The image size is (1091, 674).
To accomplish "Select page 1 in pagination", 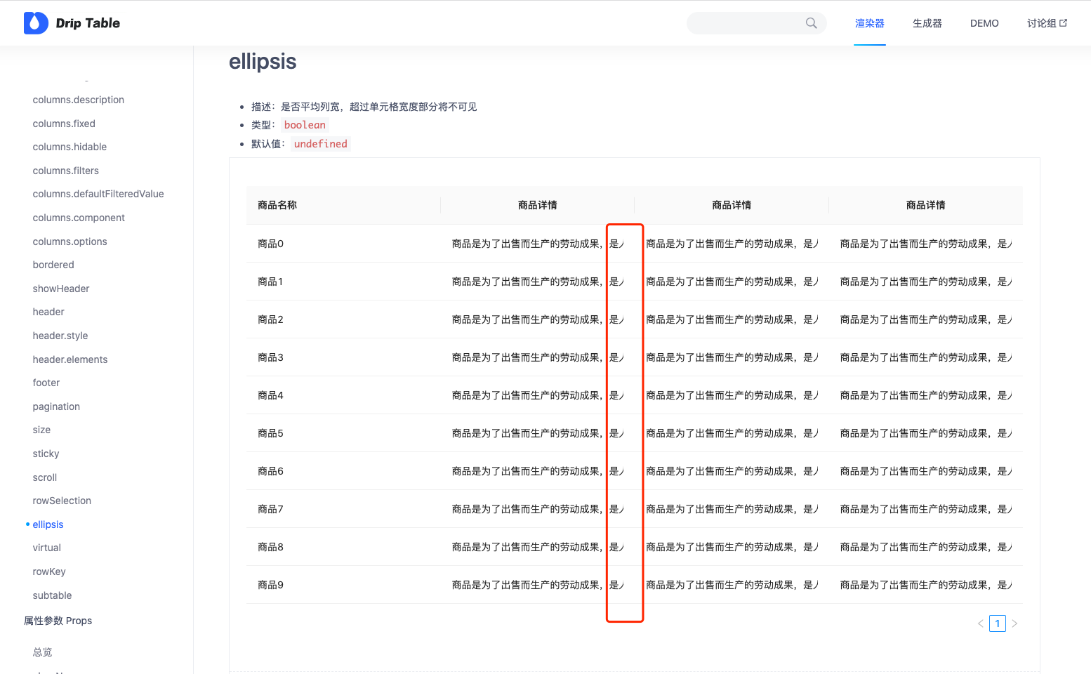I will point(998,623).
